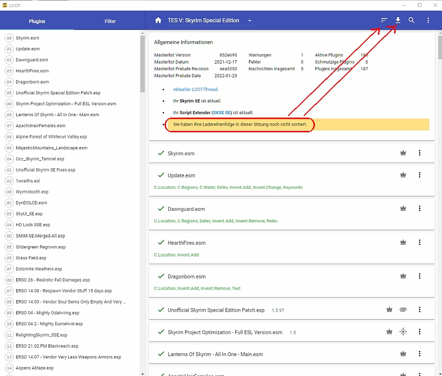Open the search icon in toolbar
This screenshot has width=442, height=376.
[412, 20]
